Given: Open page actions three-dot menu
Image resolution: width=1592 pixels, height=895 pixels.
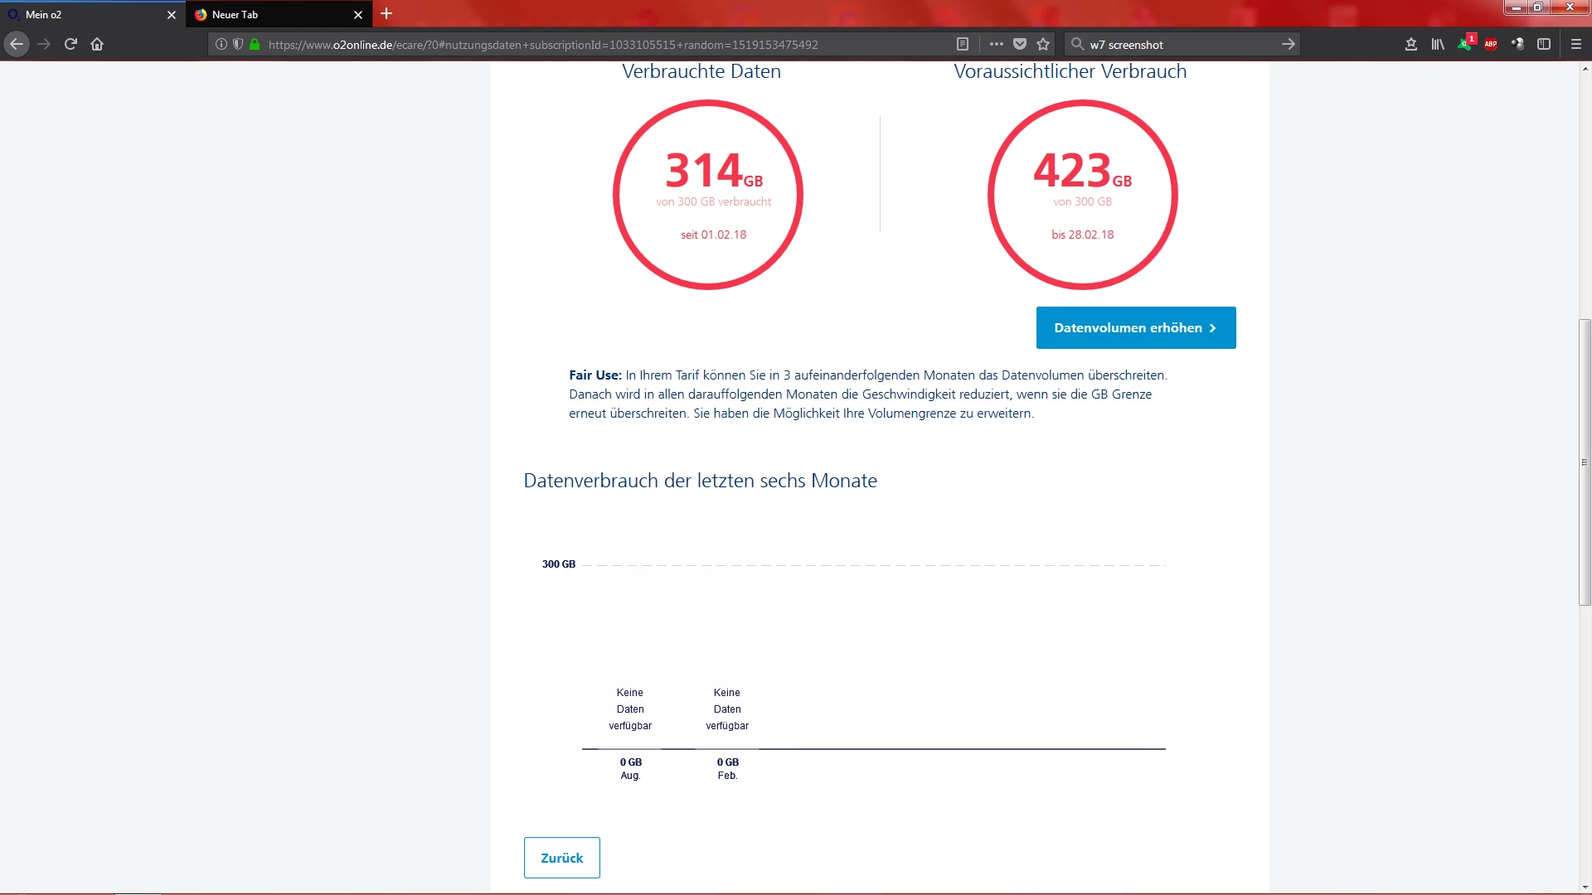Looking at the screenshot, I should click(x=996, y=44).
